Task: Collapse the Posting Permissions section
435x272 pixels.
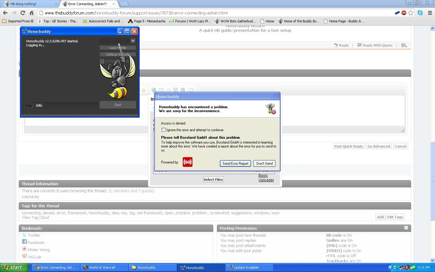Action: (406, 228)
